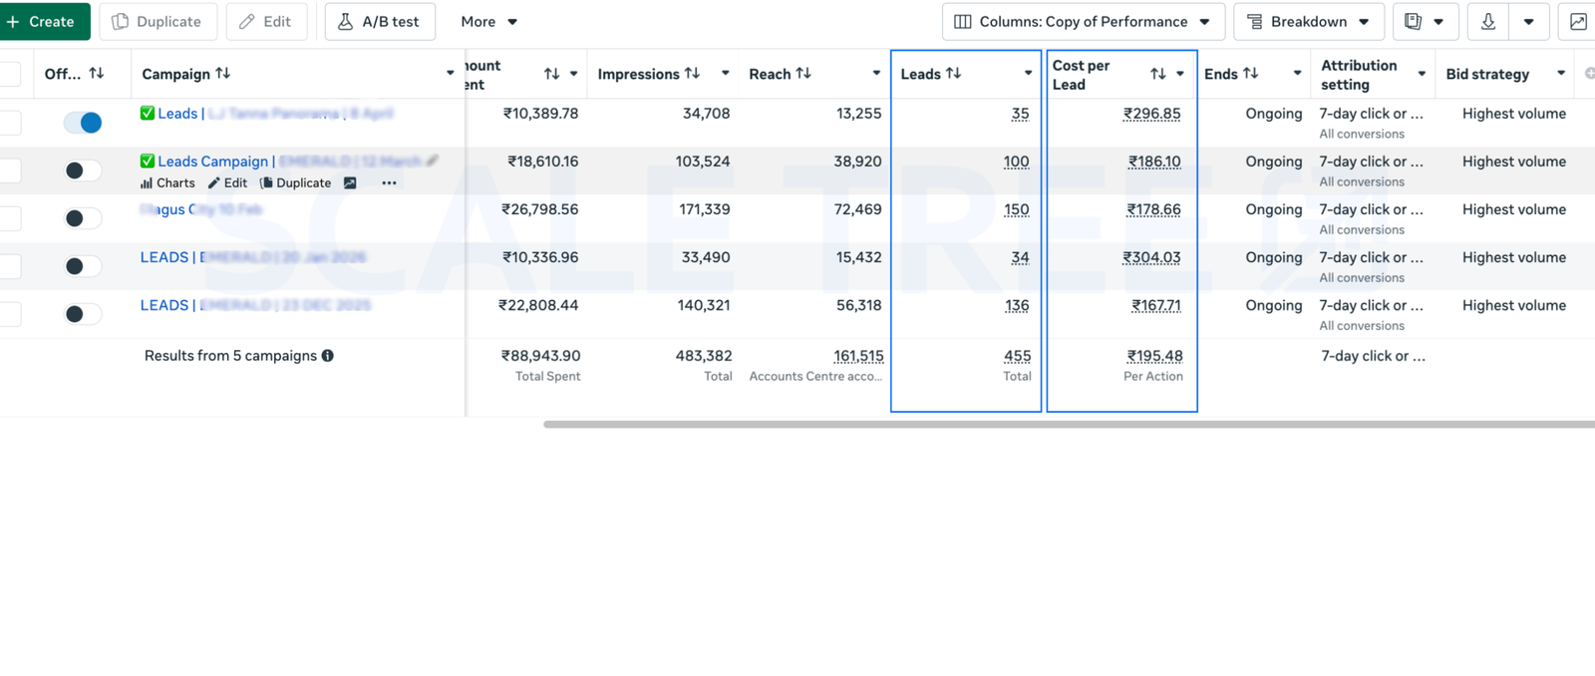Open the reports icon dropdown
This screenshot has height=676, width=1595.
coord(1425,21)
